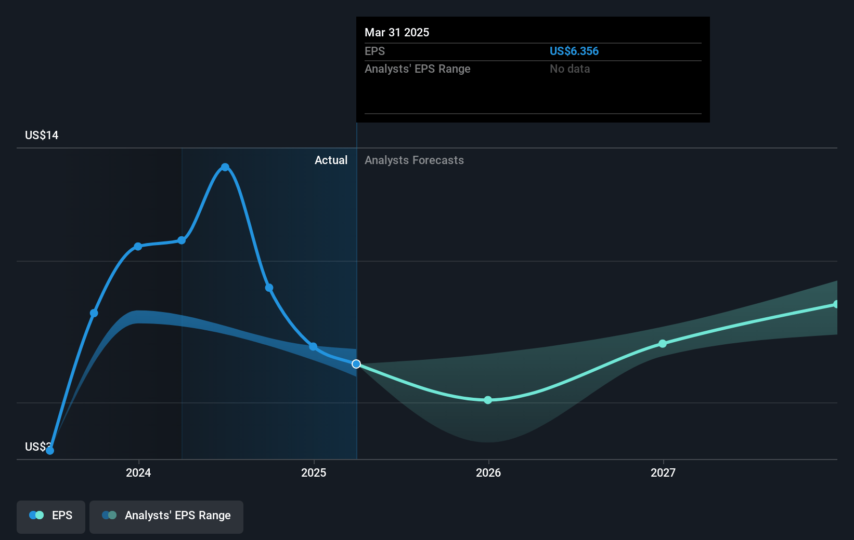Click the second EPS data point in late 2023
Image resolution: width=854 pixels, height=540 pixels.
coord(94,313)
